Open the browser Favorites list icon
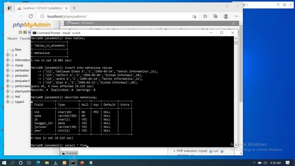This screenshot has width=295, height=166. [205, 17]
